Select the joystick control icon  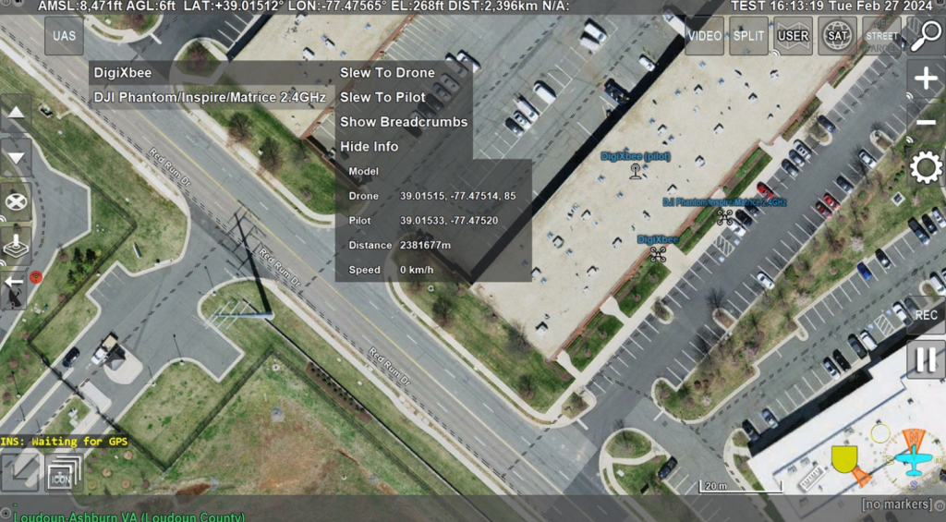coord(16,245)
